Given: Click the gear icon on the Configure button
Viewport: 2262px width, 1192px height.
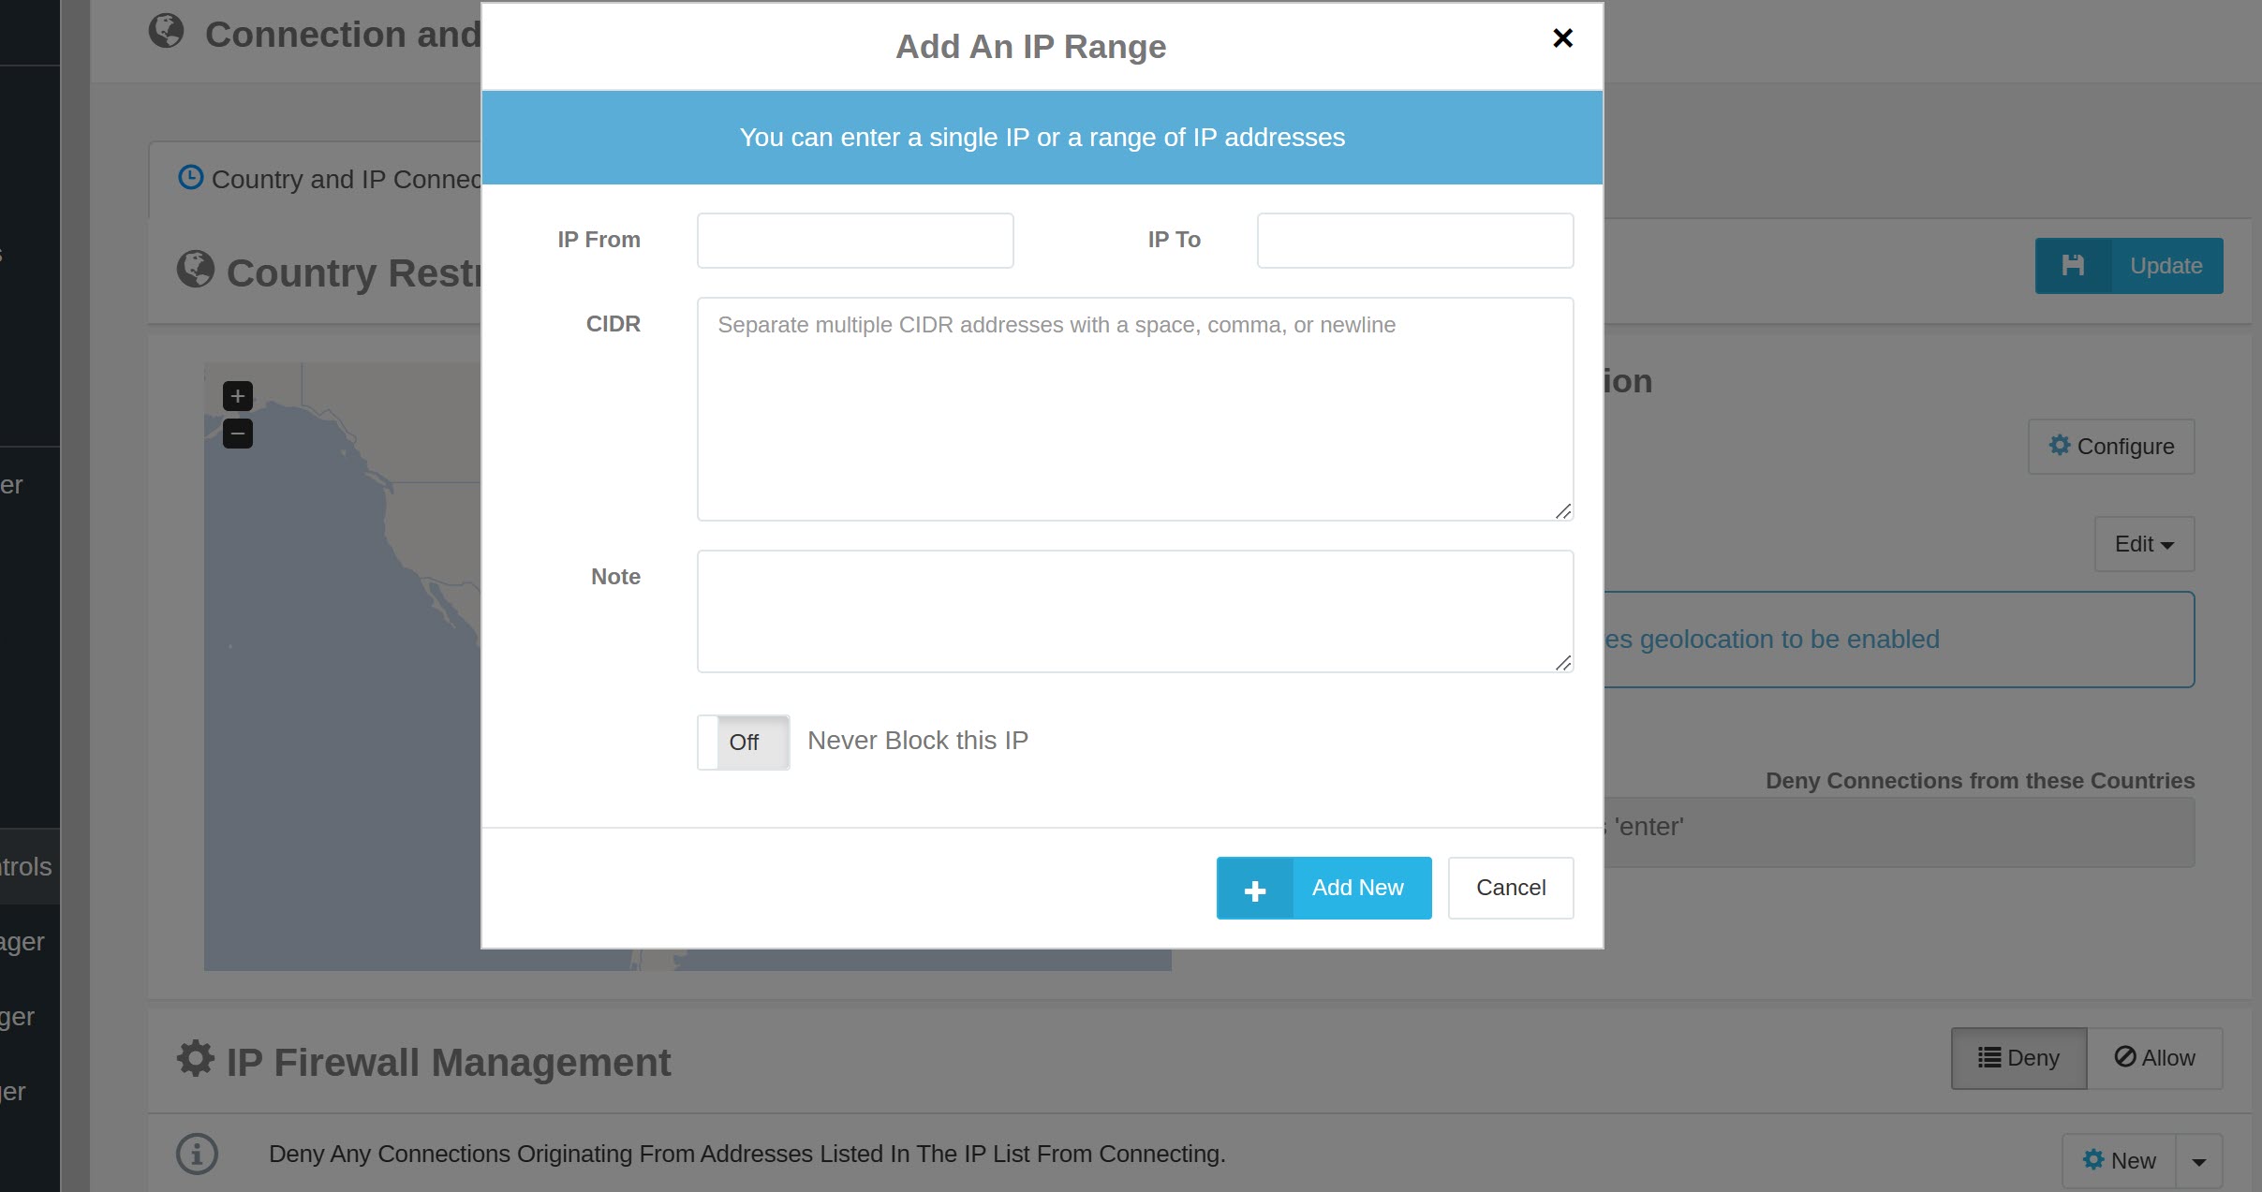Looking at the screenshot, I should tap(2062, 446).
